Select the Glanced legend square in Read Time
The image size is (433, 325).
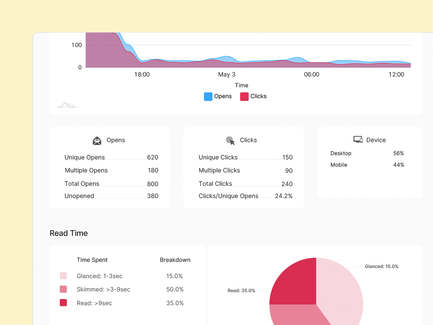point(63,275)
